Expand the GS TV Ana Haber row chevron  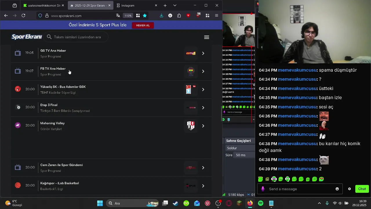(203, 53)
